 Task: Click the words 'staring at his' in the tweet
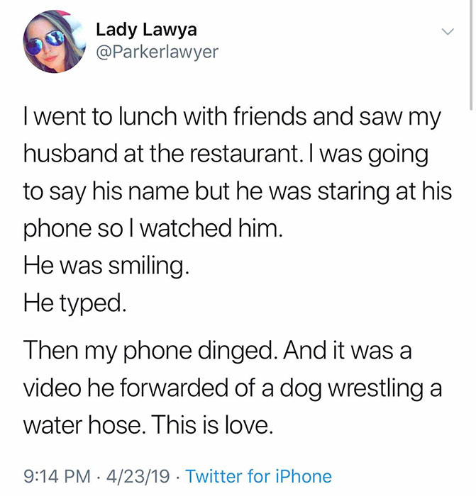click(x=384, y=192)
